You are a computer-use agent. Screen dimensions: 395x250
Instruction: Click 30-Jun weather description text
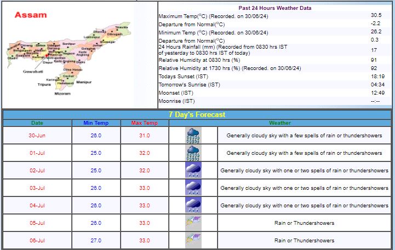pos(304,135)
